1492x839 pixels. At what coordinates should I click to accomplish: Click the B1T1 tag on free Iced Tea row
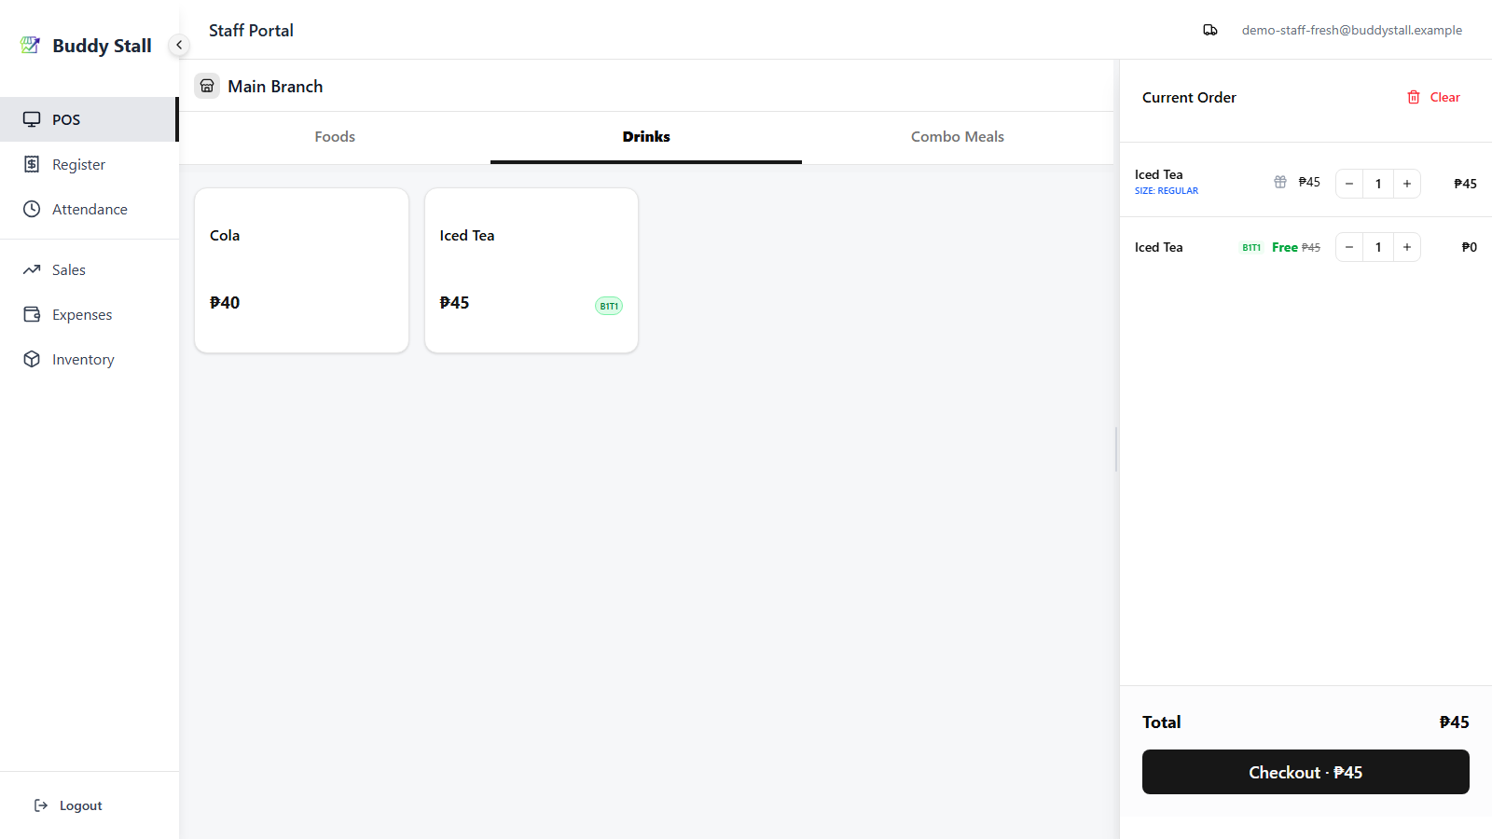tap(1251, 247)
